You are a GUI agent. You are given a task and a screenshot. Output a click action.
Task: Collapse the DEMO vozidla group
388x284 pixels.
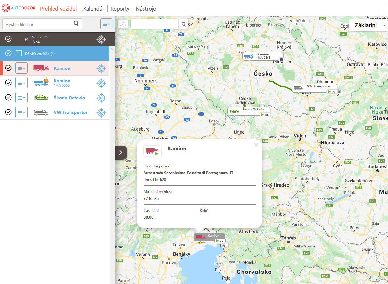pyautogui.click(x=19, y=53)
